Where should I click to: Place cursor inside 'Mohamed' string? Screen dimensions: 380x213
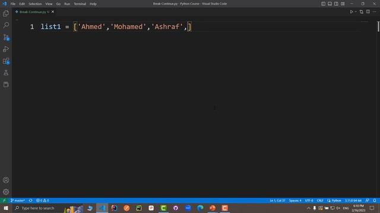pyautogui.click(x=128, y=27)
